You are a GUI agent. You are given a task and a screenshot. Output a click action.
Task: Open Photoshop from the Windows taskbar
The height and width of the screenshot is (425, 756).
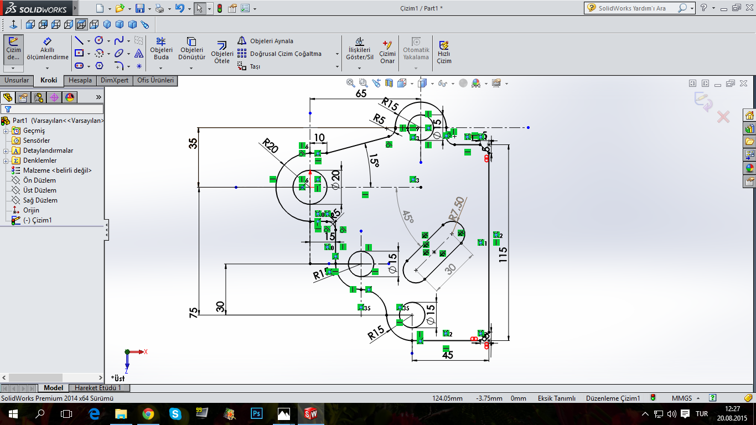click(x=256, y=413)
